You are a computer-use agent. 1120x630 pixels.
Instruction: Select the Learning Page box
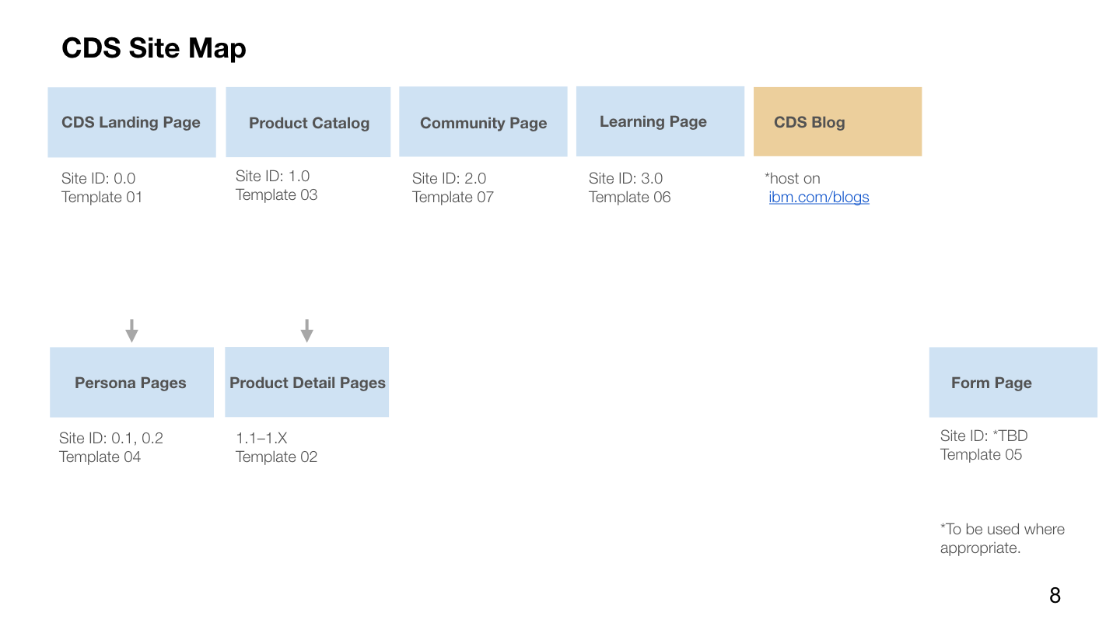[x=660, y=121]
